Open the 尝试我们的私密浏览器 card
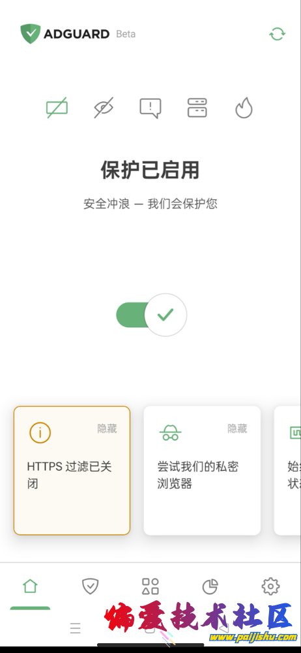 pos(202,471)
